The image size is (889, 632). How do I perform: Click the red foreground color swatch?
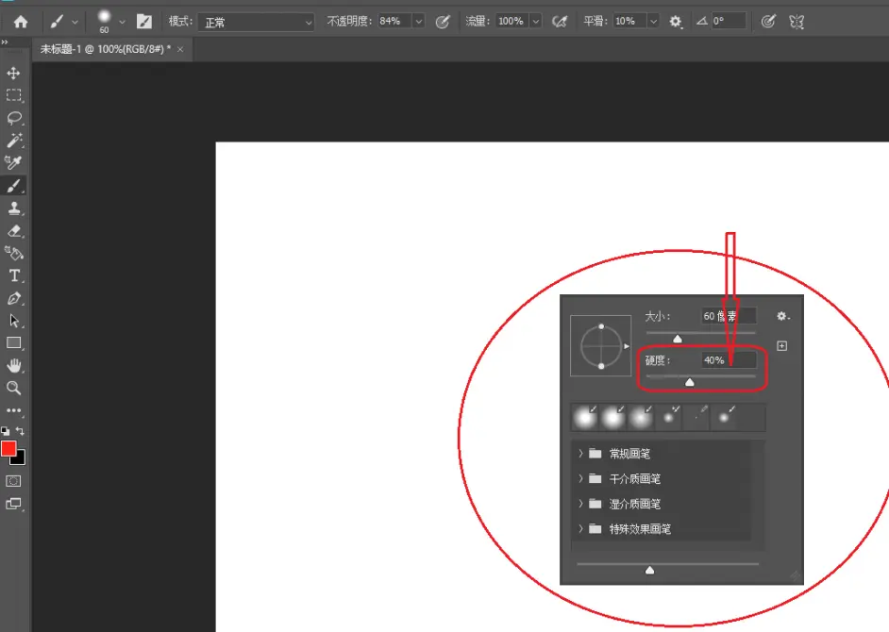[8, 448]
